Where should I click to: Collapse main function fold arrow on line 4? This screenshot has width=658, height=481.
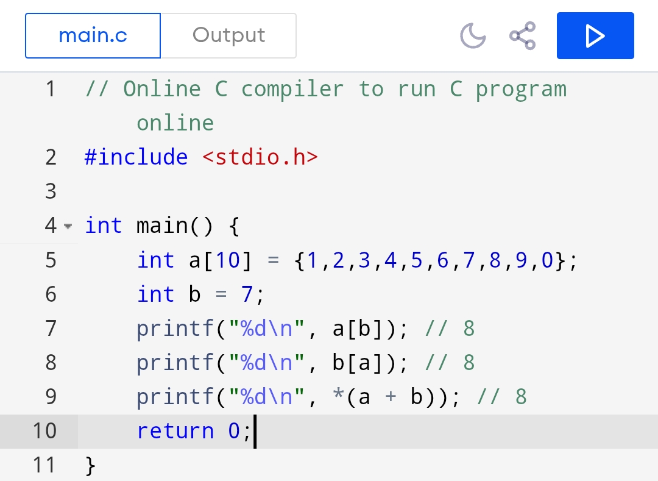click(68, 226)
